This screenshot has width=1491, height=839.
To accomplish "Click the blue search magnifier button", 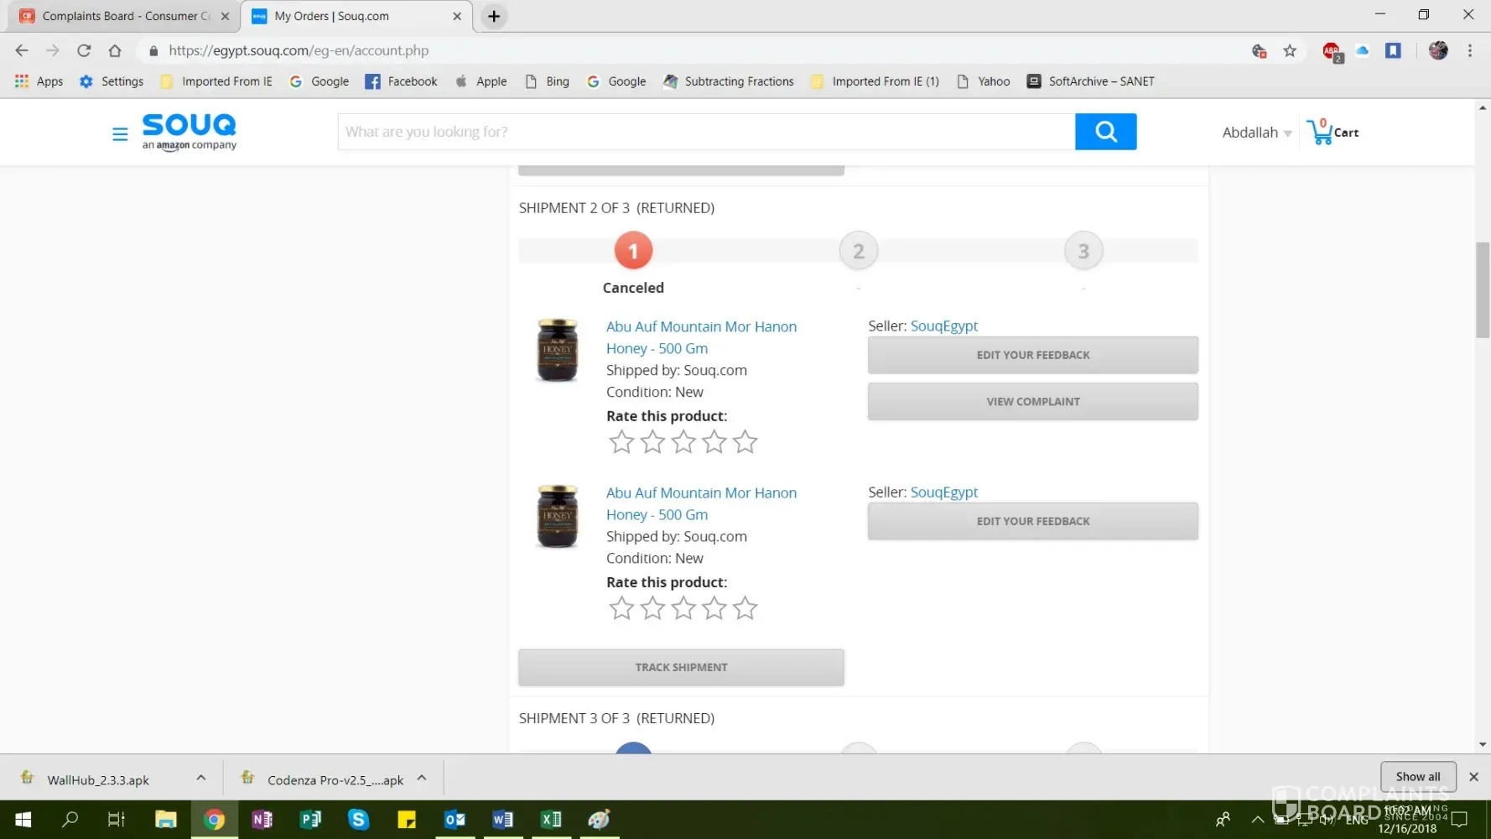I will coord(1105,132).
